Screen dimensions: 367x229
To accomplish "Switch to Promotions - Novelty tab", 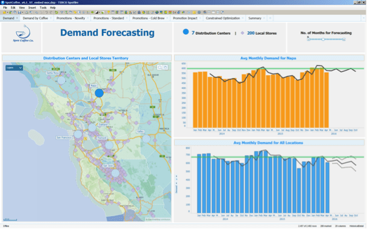I will 71,18.
